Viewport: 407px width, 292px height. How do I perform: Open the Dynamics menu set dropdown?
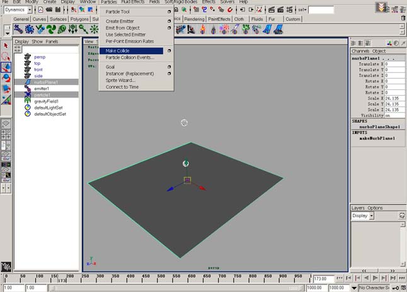(30, 10)
